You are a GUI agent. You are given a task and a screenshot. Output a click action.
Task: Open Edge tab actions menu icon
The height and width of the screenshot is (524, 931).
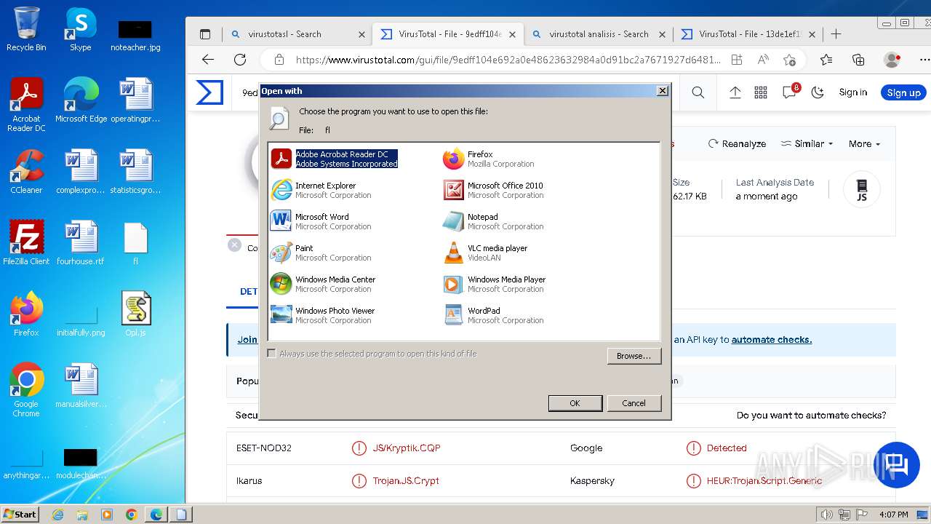click(x=204, y=34)
